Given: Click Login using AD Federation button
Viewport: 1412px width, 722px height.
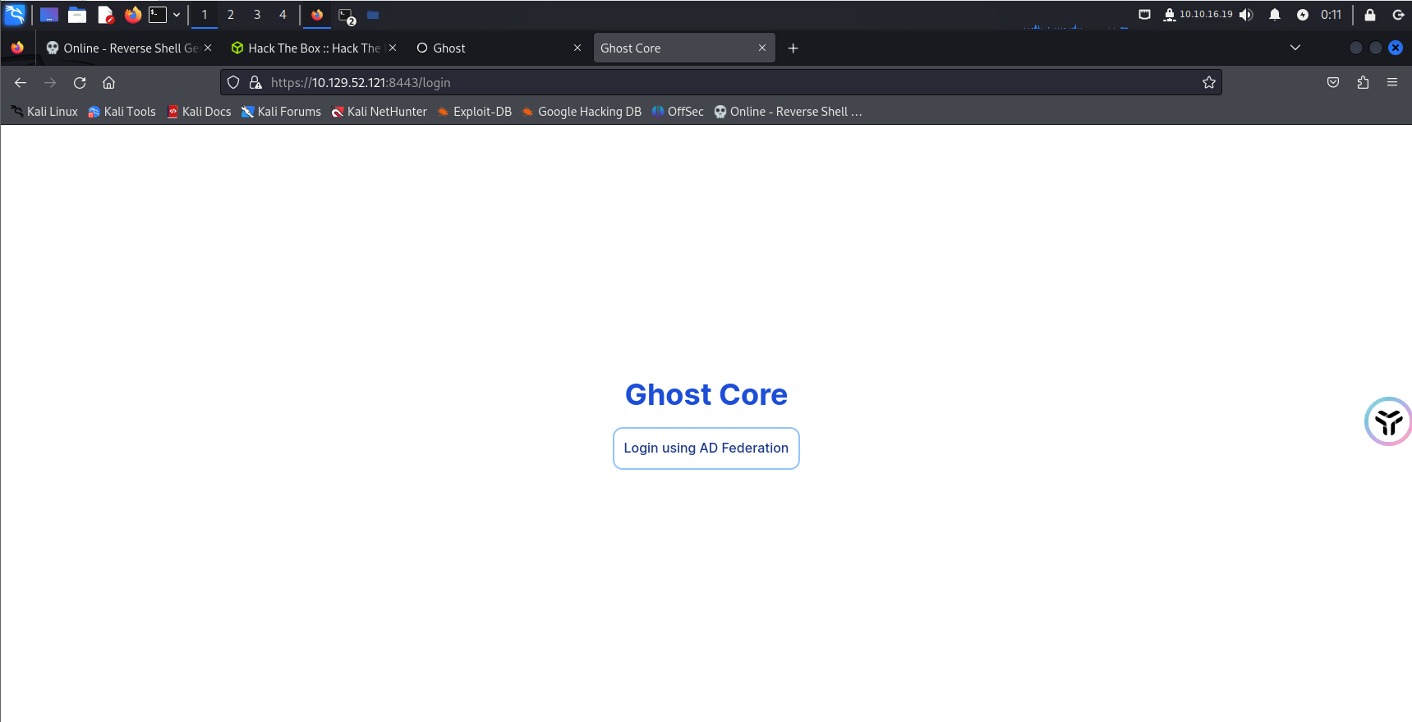Looking at the screenshot, I should 706,448.
